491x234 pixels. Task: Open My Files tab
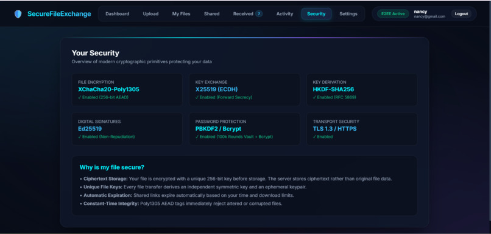pos(182,14)
